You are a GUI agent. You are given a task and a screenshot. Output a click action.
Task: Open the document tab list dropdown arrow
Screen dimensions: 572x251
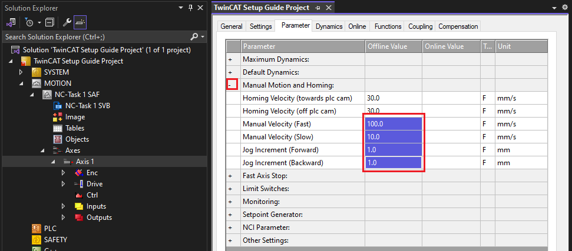(554, 8)
